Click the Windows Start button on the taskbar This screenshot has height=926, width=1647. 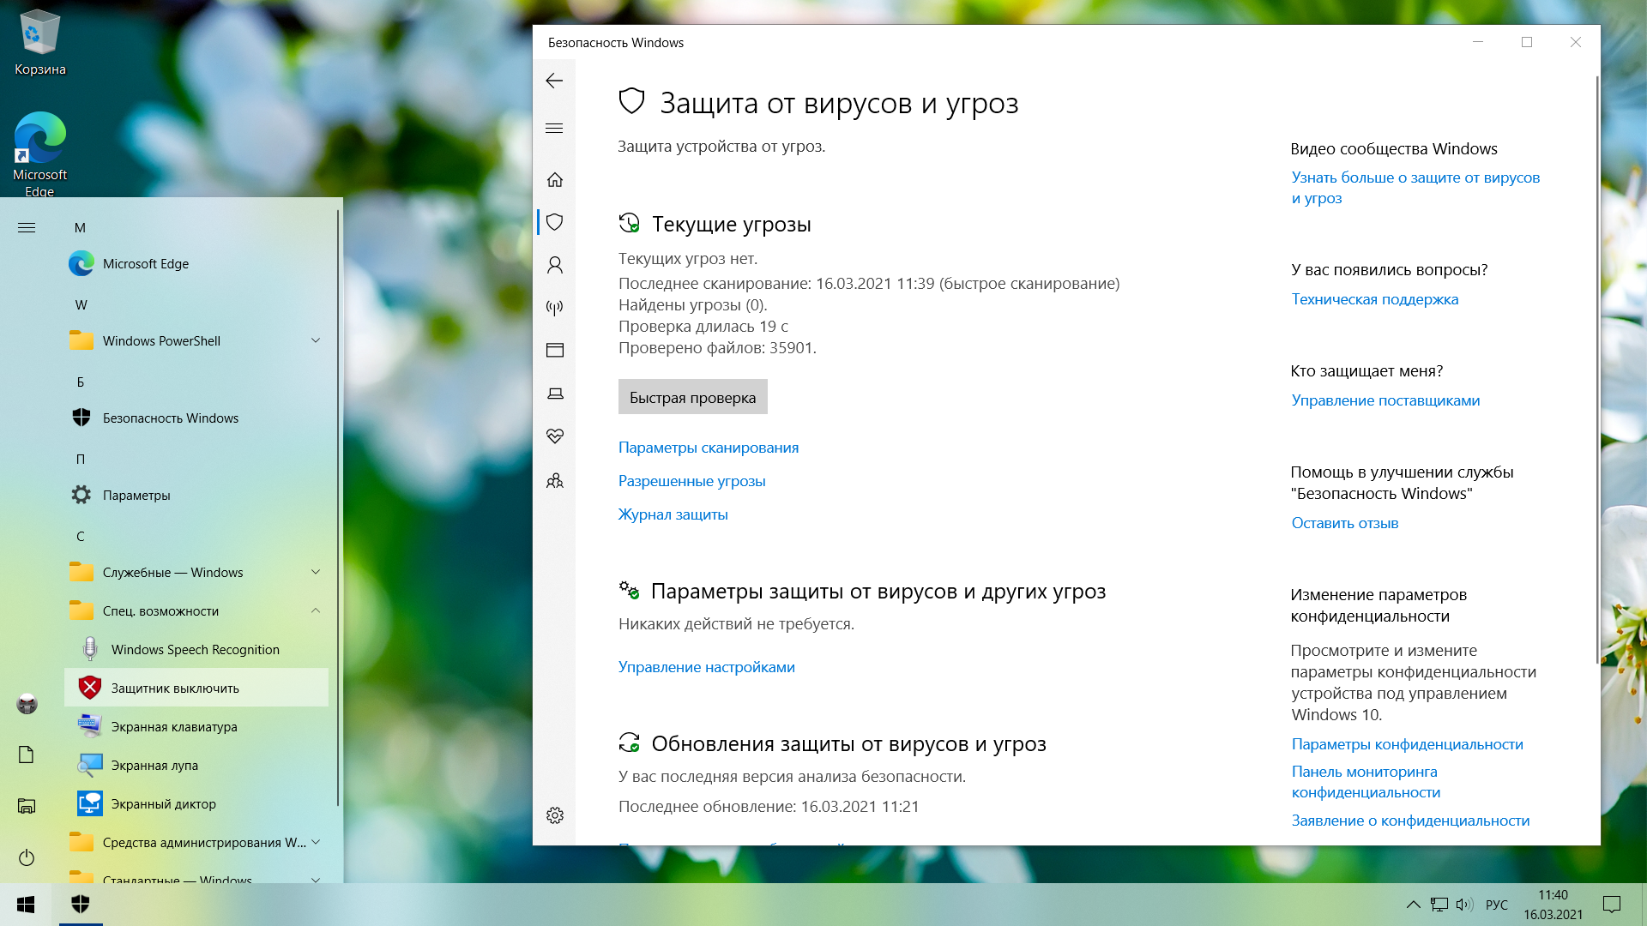coord(26,905)
